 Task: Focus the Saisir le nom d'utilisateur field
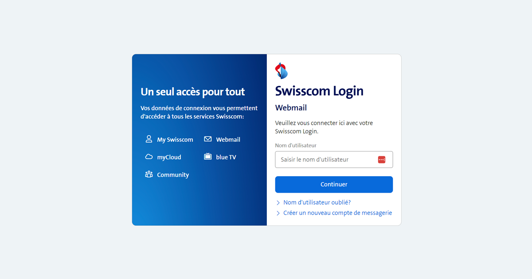334,159
